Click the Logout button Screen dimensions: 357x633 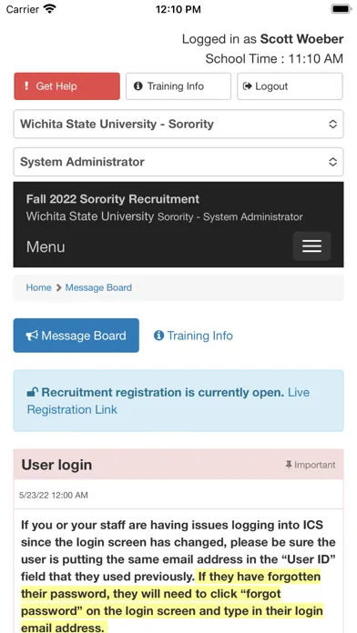290,86
